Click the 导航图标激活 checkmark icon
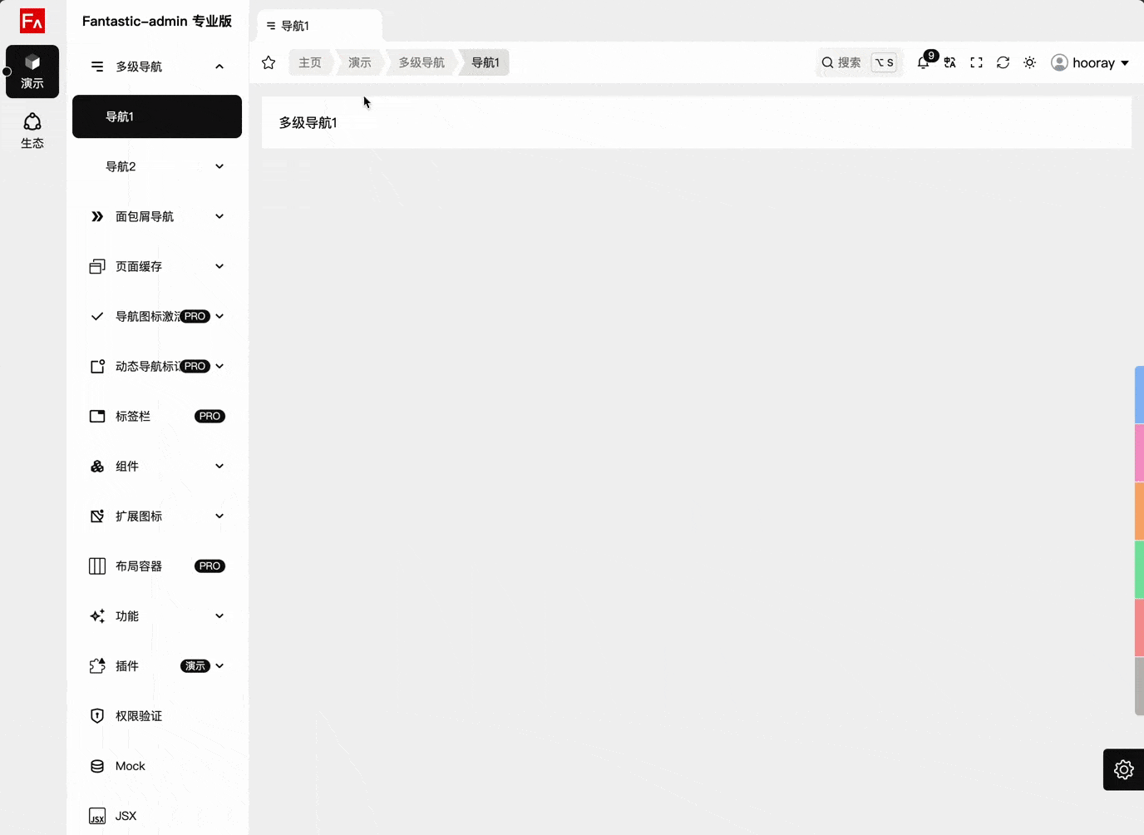This screenshot has height=835, width=1144. click(x=97, y=316)
